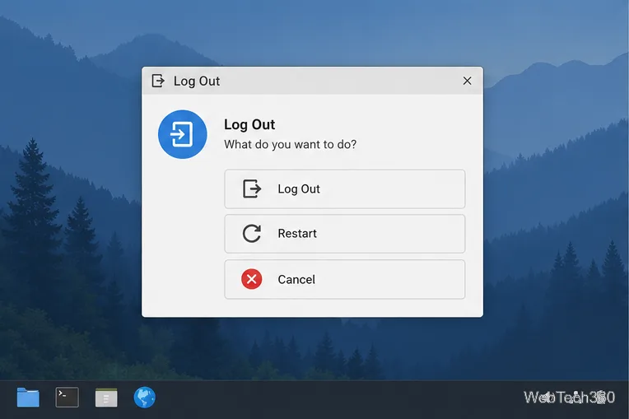The height and width of the screenshot is (419, 629).
Task: Close the Log Out dialog window
Action: pos(467,81)
